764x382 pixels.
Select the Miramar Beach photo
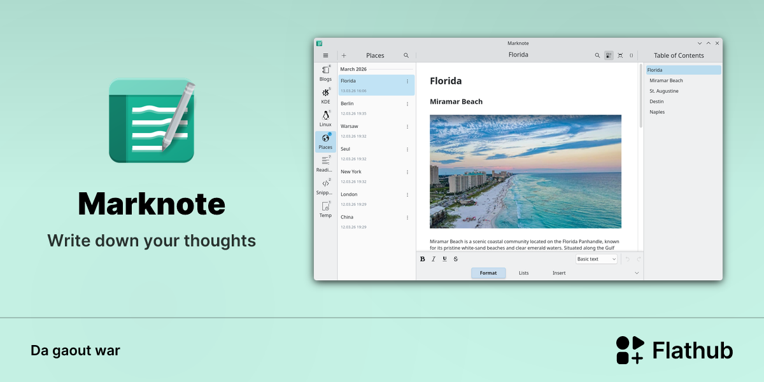click(525, 171)
